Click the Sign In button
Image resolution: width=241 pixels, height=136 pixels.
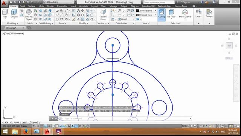185,2
